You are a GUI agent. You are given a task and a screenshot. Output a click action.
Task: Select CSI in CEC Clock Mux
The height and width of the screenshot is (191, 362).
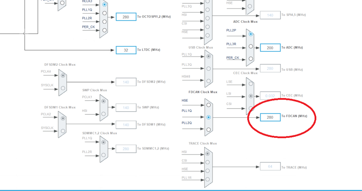coord(251,108)
